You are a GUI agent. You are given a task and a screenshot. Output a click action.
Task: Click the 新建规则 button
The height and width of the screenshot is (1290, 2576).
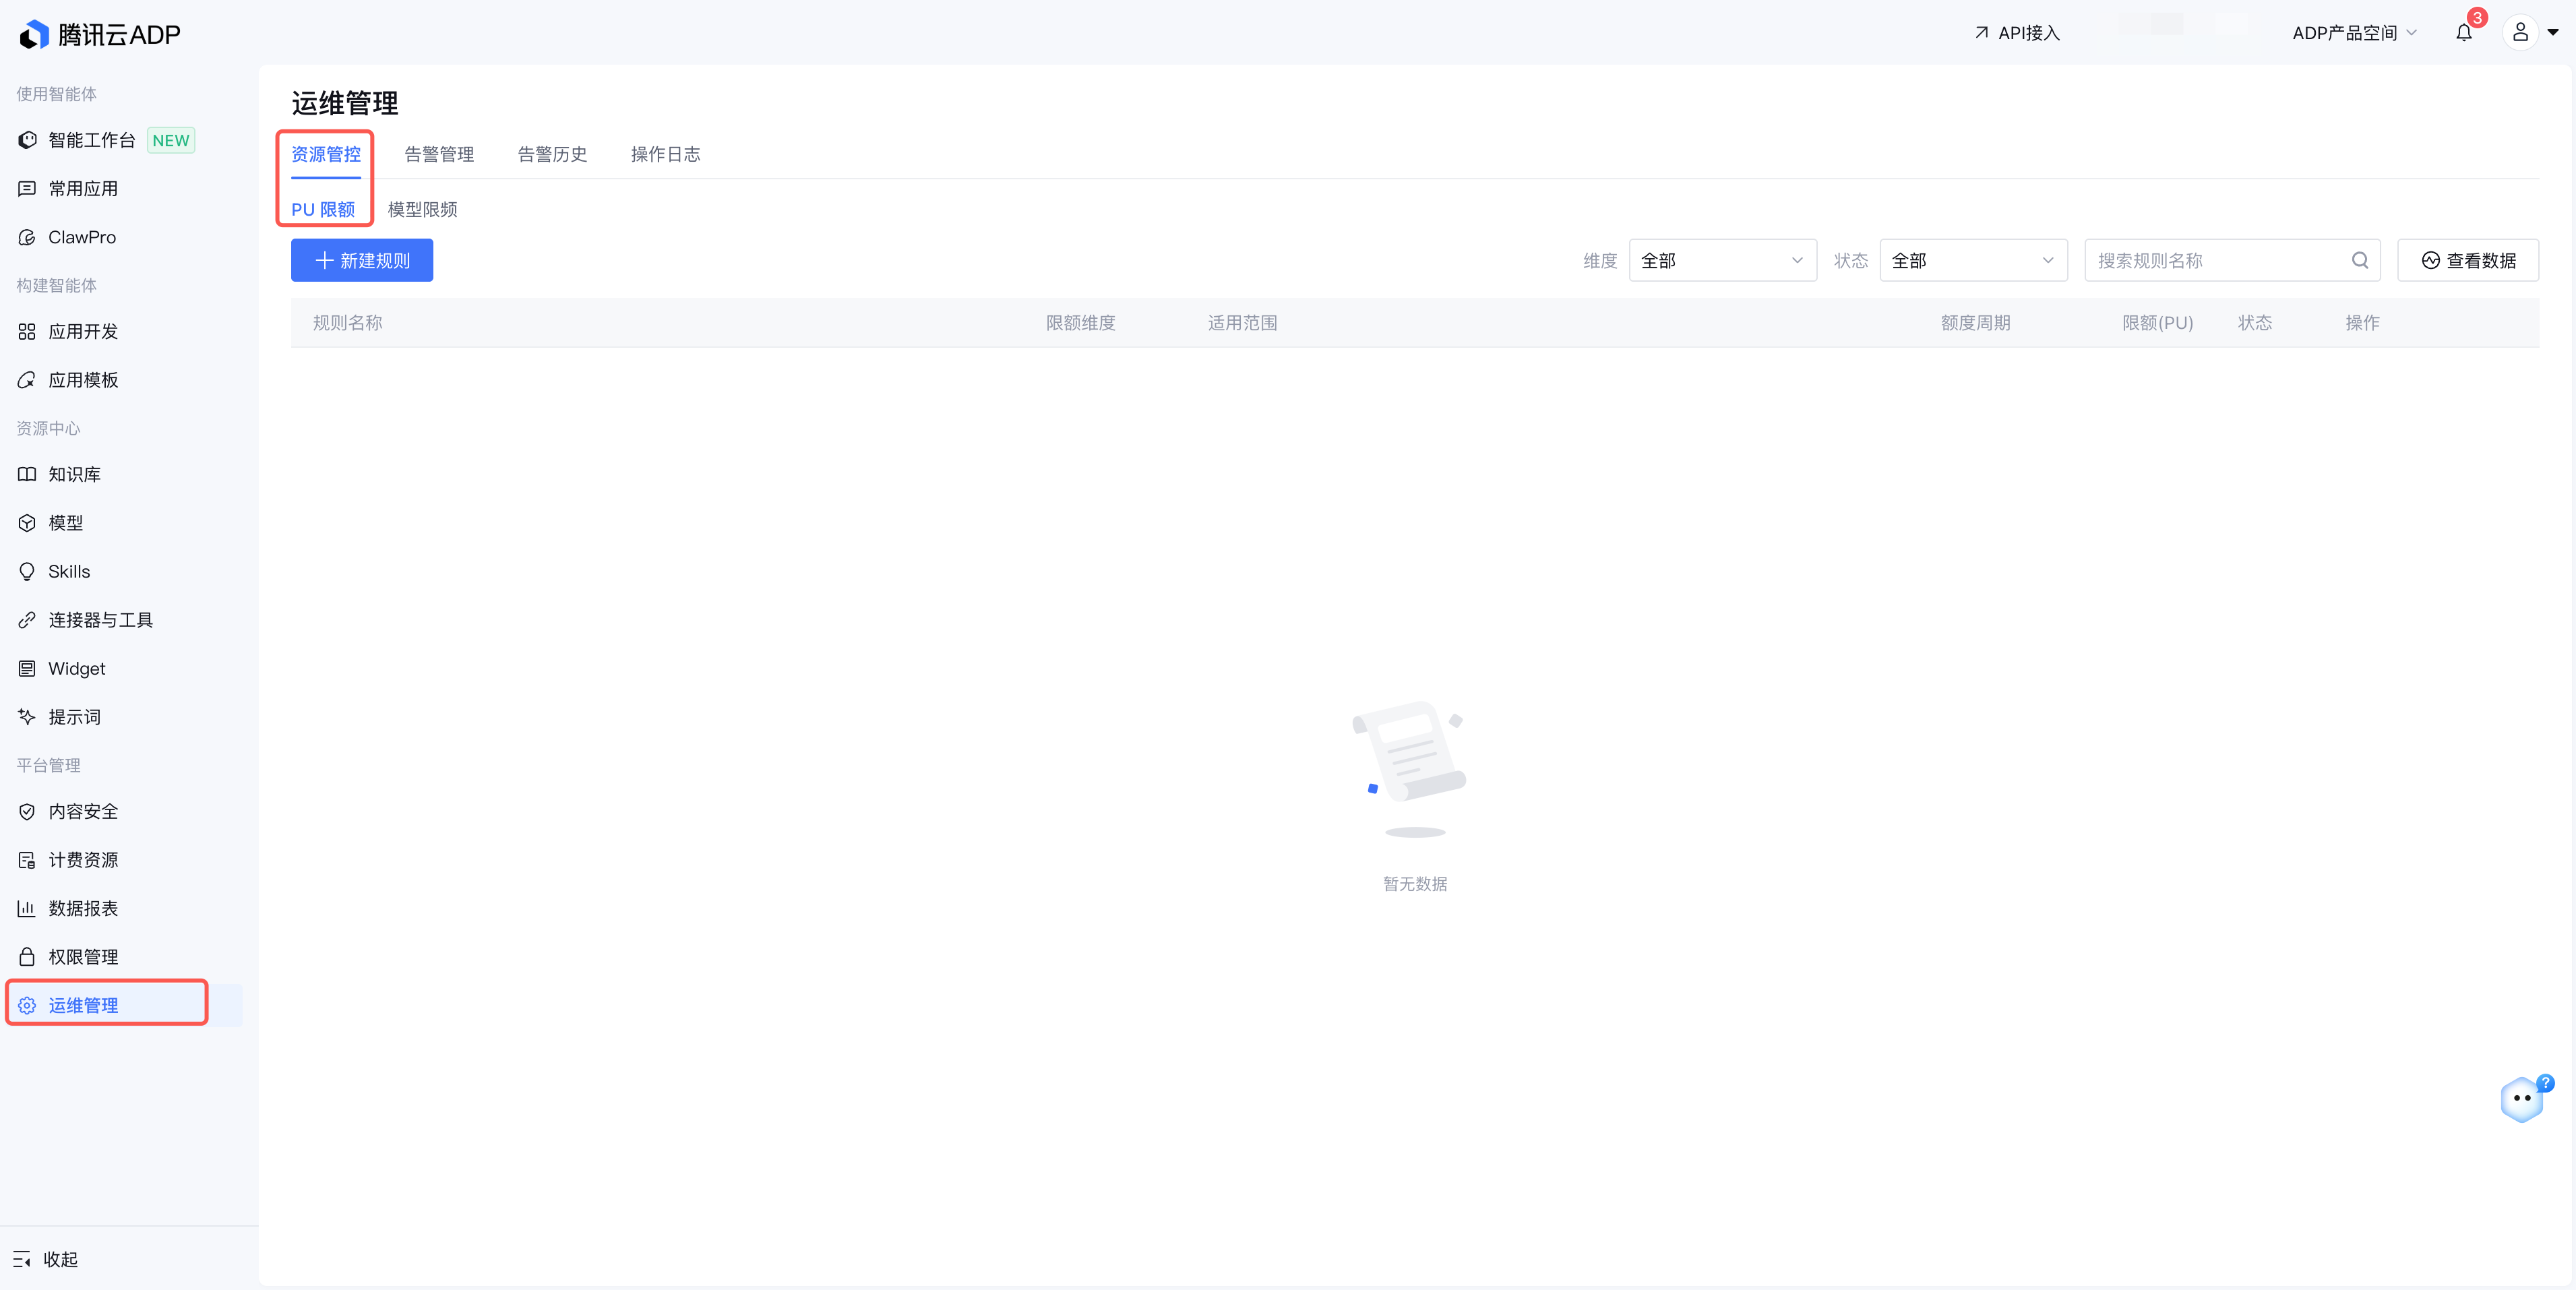(x=362, y=261)
